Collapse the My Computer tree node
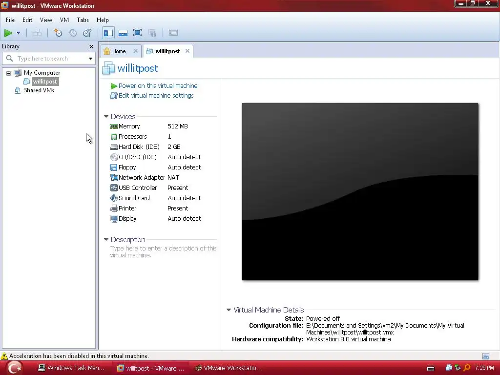The image size is (500, 375). pos(9,73)
